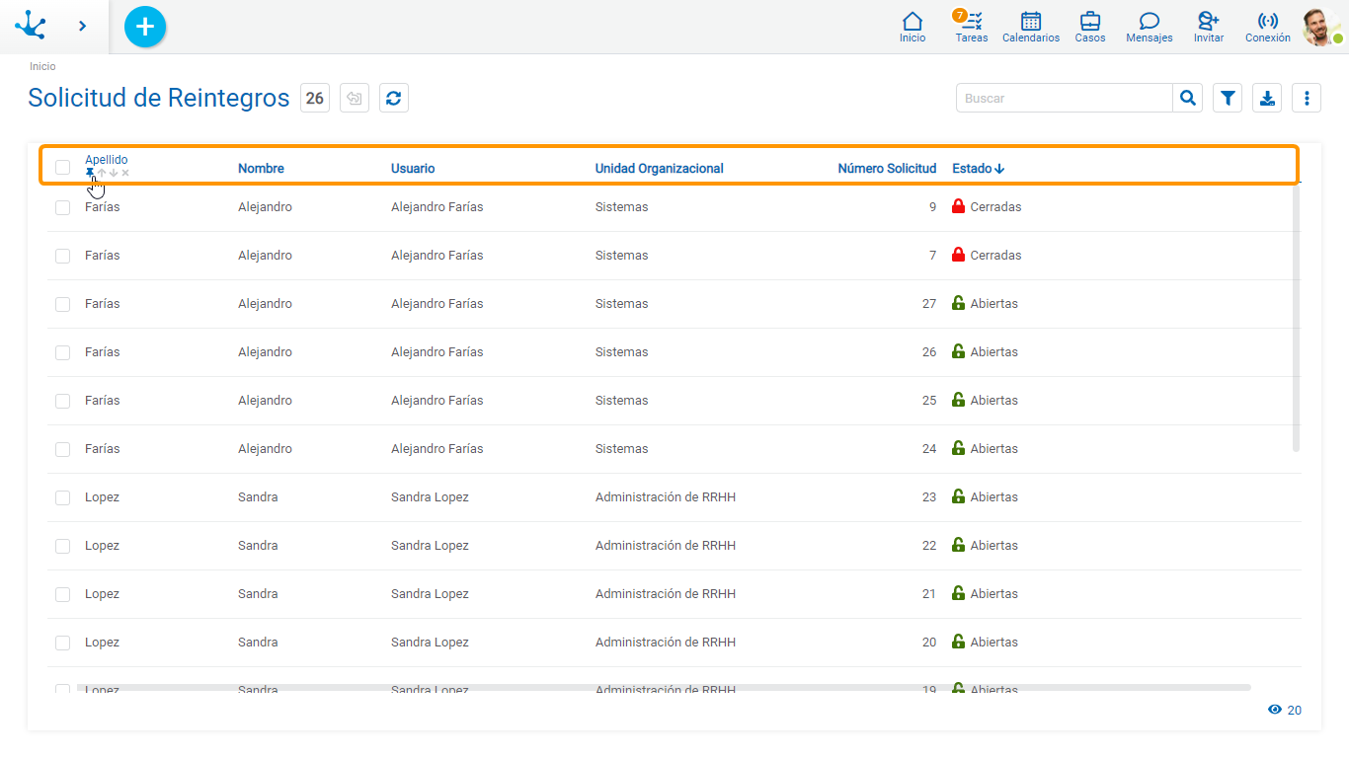Refresh the Solicitud de Reintegros grid
The height and width of the screenshot is (758, 1349).
[394, 98]
